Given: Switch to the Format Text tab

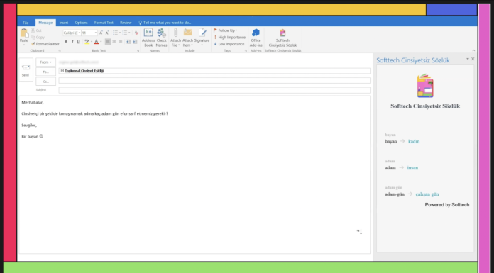Looking at the screenshot, I should click(104, 23).
